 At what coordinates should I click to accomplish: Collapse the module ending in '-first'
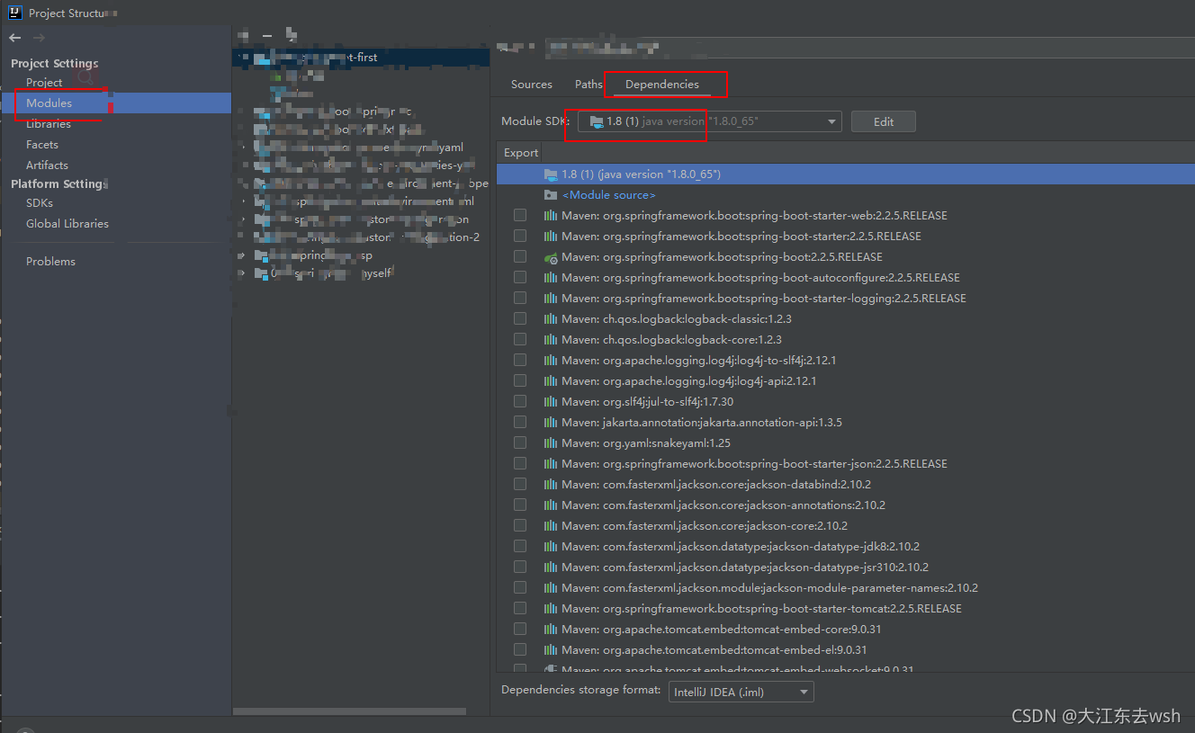[x=238, y=58]
